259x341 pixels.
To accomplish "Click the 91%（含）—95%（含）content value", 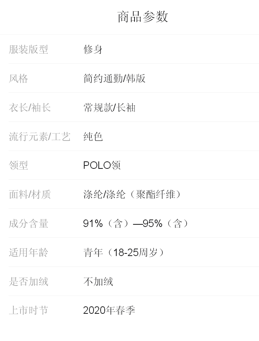I will point(136,224).
